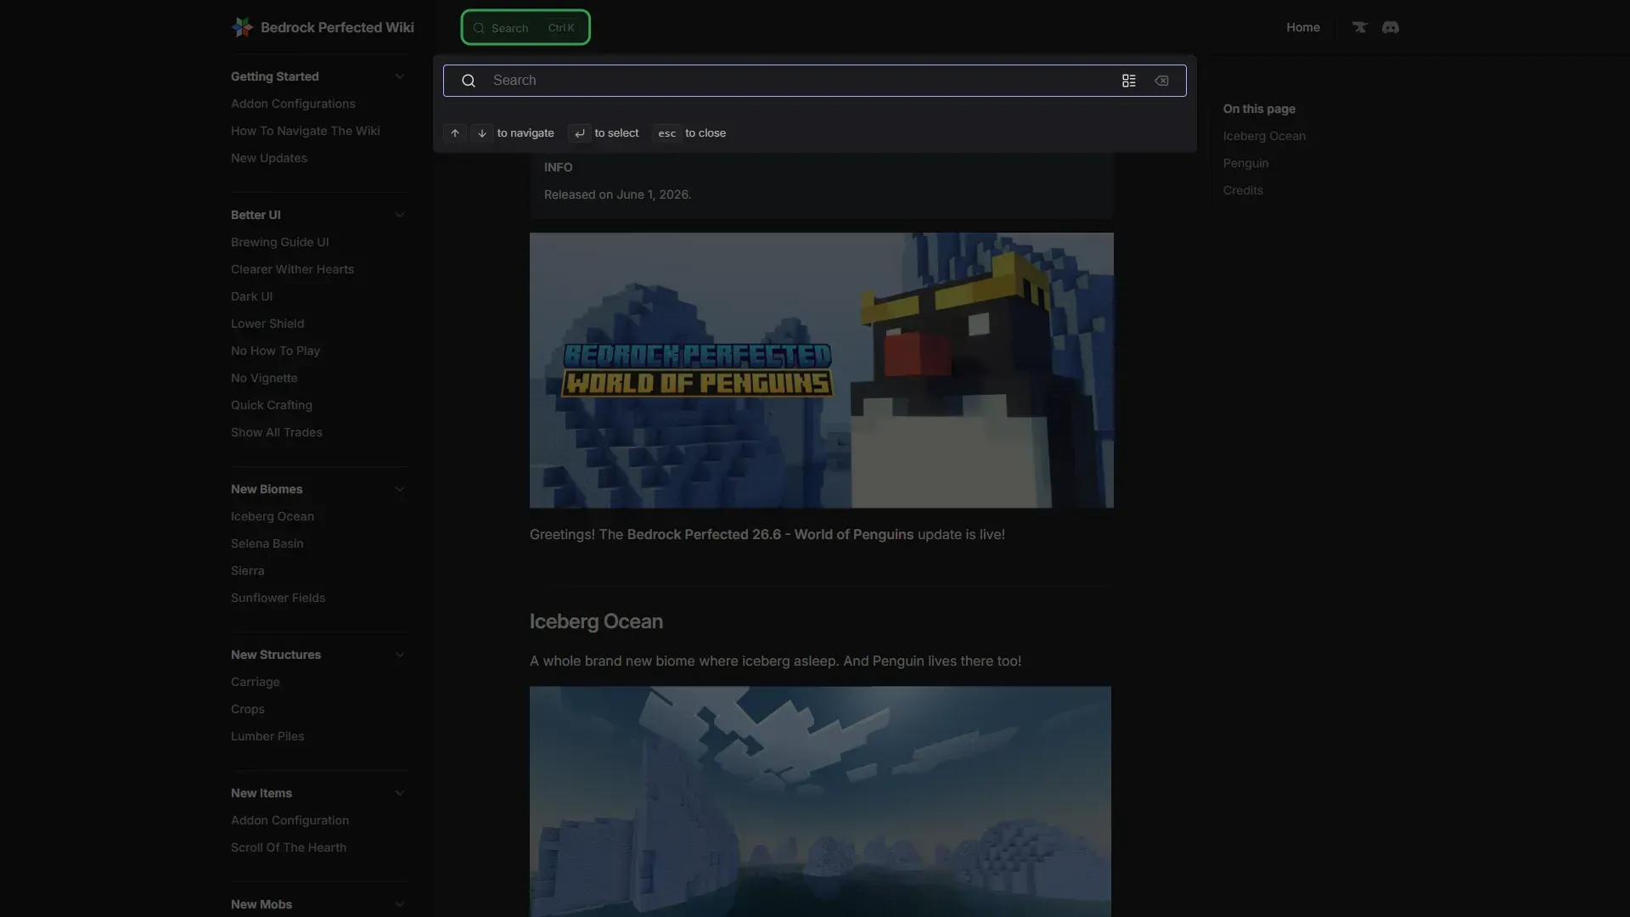
Task: Collapse the New Biomes section chevron
Action: 400,489
